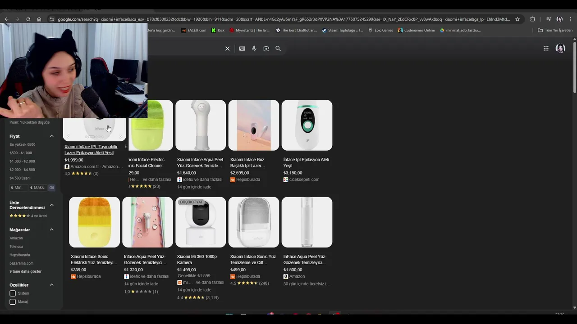
Task: Open Steam Topluluğu bookmark
Action: [342, 30]
